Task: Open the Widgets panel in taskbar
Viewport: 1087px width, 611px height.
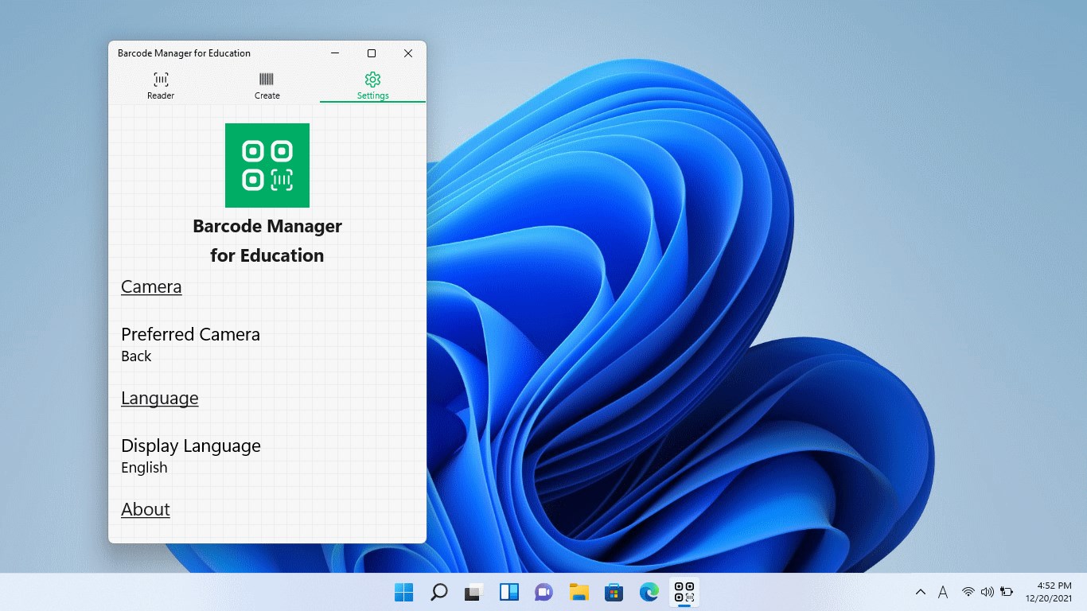Action: pyautogui.click(x=509, y=592)
